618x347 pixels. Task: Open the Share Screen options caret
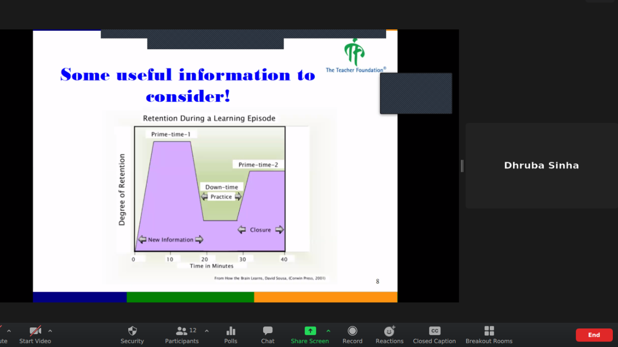328,331
